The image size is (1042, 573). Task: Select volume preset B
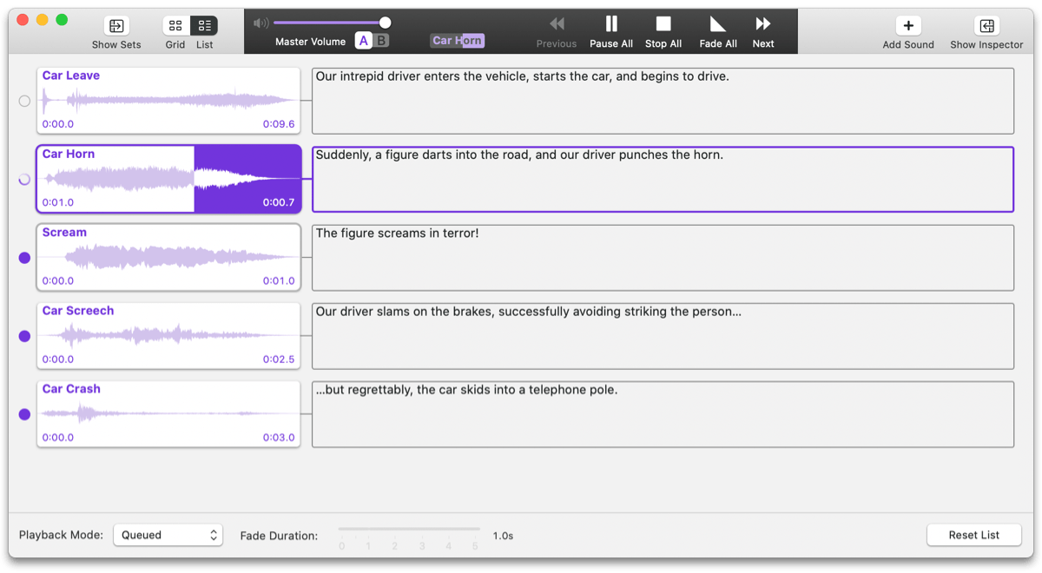click(x=381, y=41)
